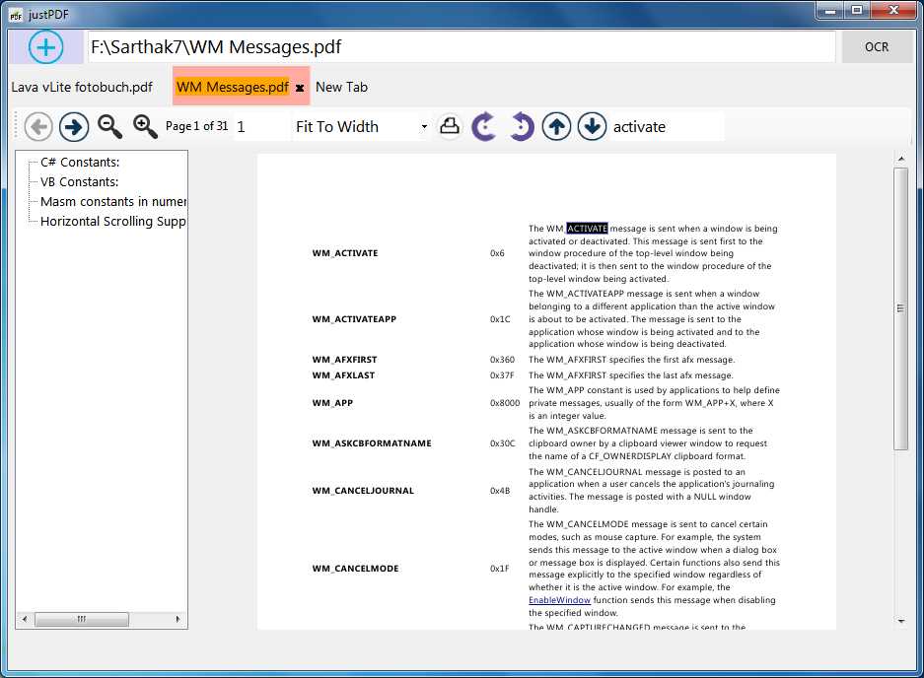
Task: Find previous match with up arrow icon
Action: point(556,127)
